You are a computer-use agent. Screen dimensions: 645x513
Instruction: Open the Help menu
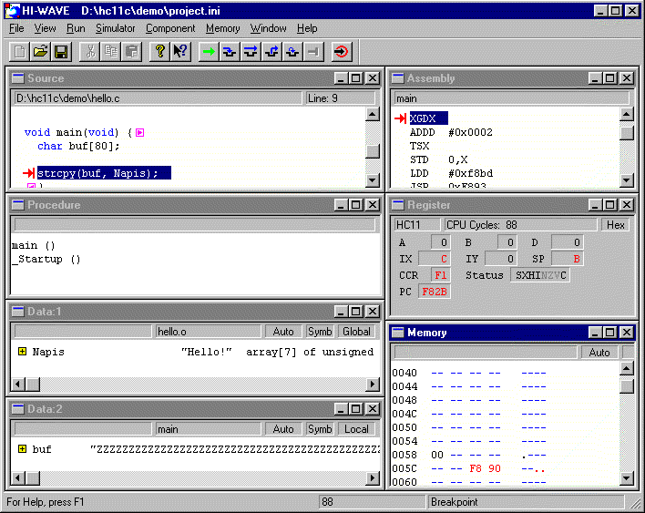(307, 28)
